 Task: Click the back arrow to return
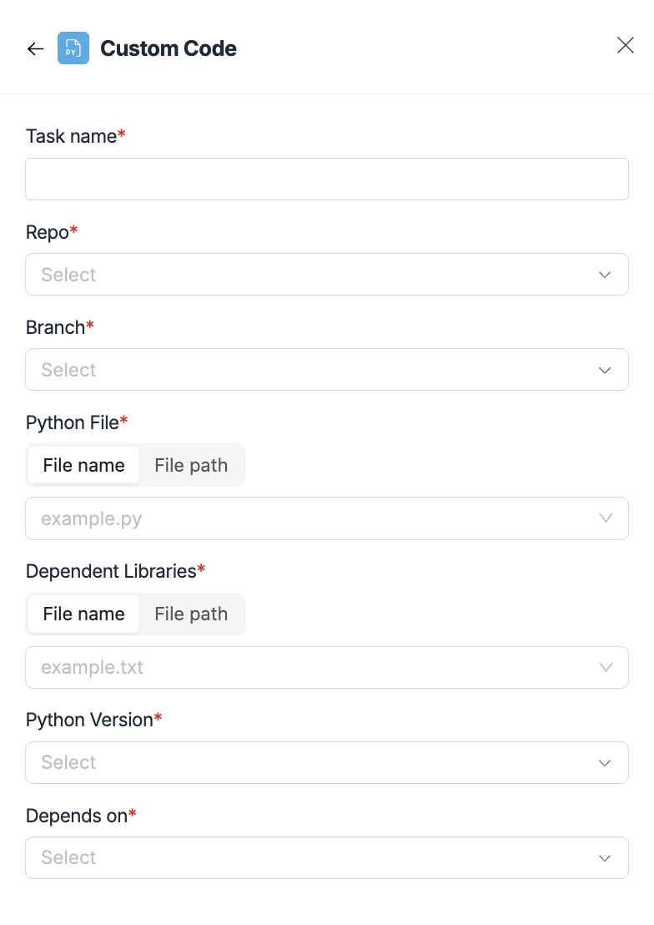tap(35, 48)
